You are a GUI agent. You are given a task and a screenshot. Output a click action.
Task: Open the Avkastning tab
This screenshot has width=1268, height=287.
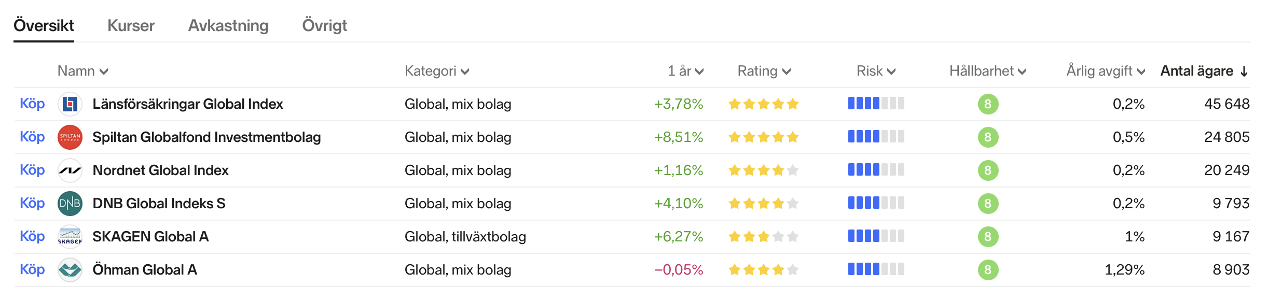(x=228, y=25)
